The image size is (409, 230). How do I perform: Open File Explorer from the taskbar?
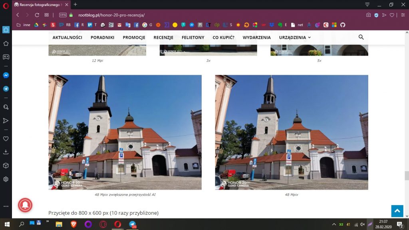[x=59, y=224]
